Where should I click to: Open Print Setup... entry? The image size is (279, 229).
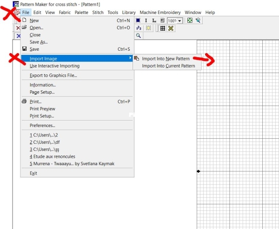click(x=77, y=116)
